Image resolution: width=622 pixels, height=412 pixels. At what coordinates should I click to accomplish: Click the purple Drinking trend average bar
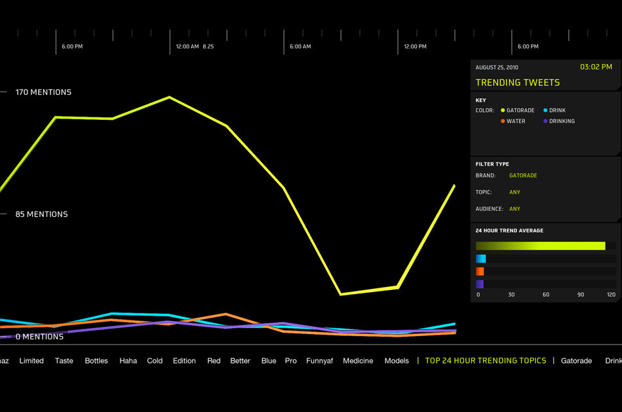click(480, 284)
